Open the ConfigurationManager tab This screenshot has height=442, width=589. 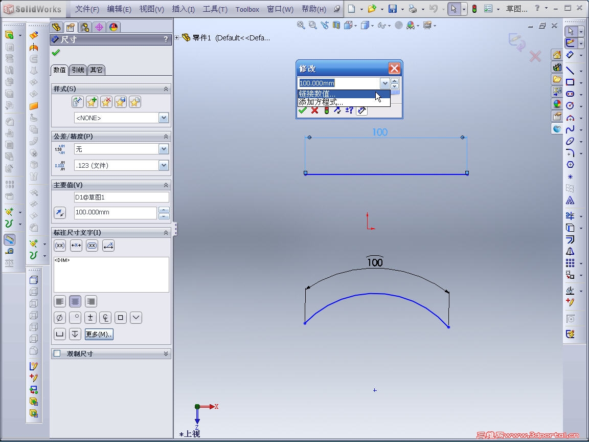[x=84, y=27]
